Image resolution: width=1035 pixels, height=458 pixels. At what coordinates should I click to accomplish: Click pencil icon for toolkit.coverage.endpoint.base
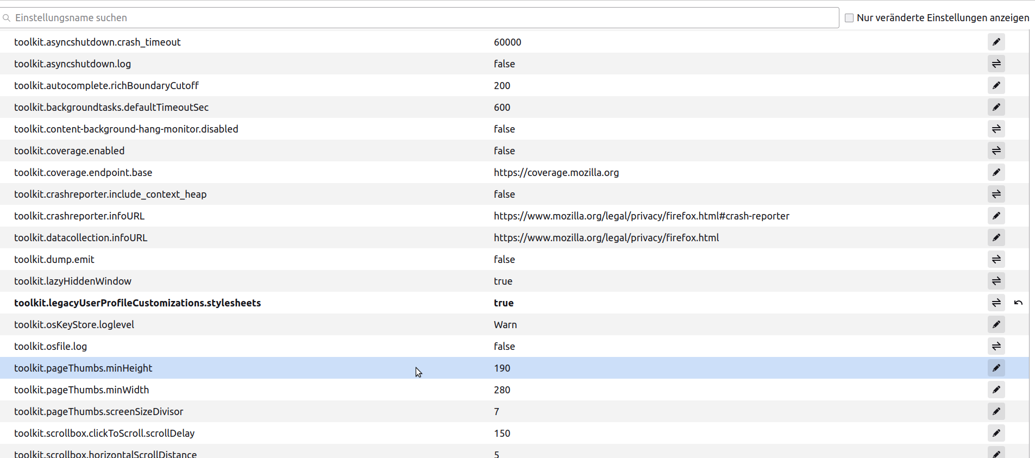996,172
